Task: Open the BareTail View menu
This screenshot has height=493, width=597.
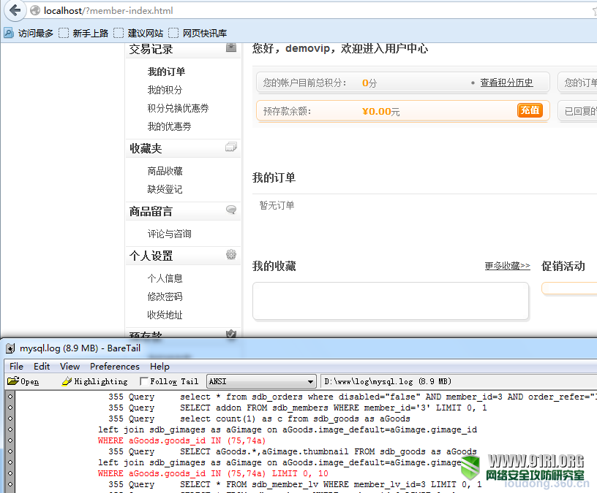Action: (70, 367)
